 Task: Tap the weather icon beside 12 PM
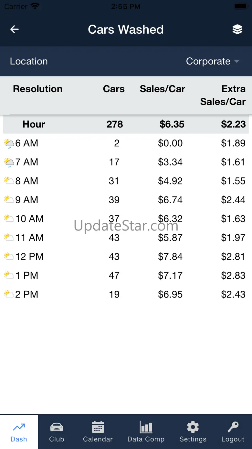point(9,257)
